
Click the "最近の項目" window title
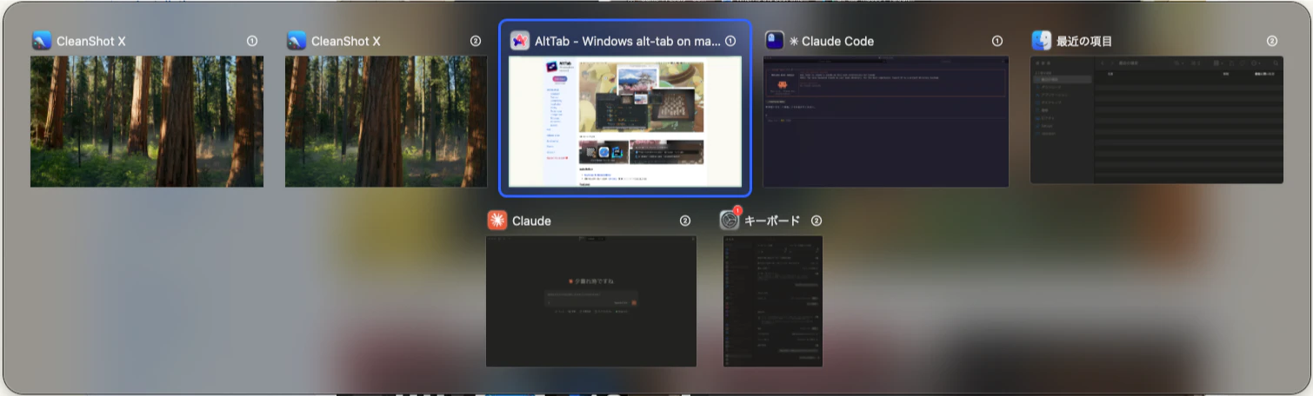[1084, 41]
